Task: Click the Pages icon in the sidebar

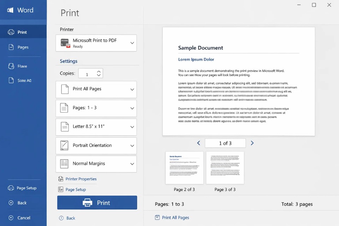Action: (x=12, y=47)
